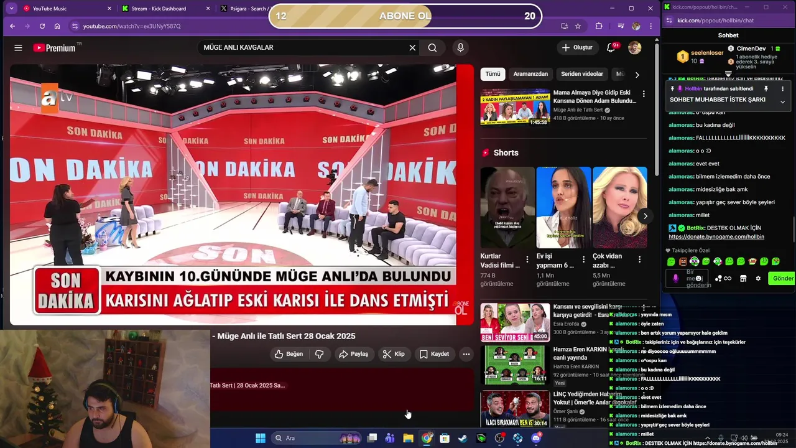Open Microsoft Store from taskbar
Screen dimensions: 796x448
[445, 438]
